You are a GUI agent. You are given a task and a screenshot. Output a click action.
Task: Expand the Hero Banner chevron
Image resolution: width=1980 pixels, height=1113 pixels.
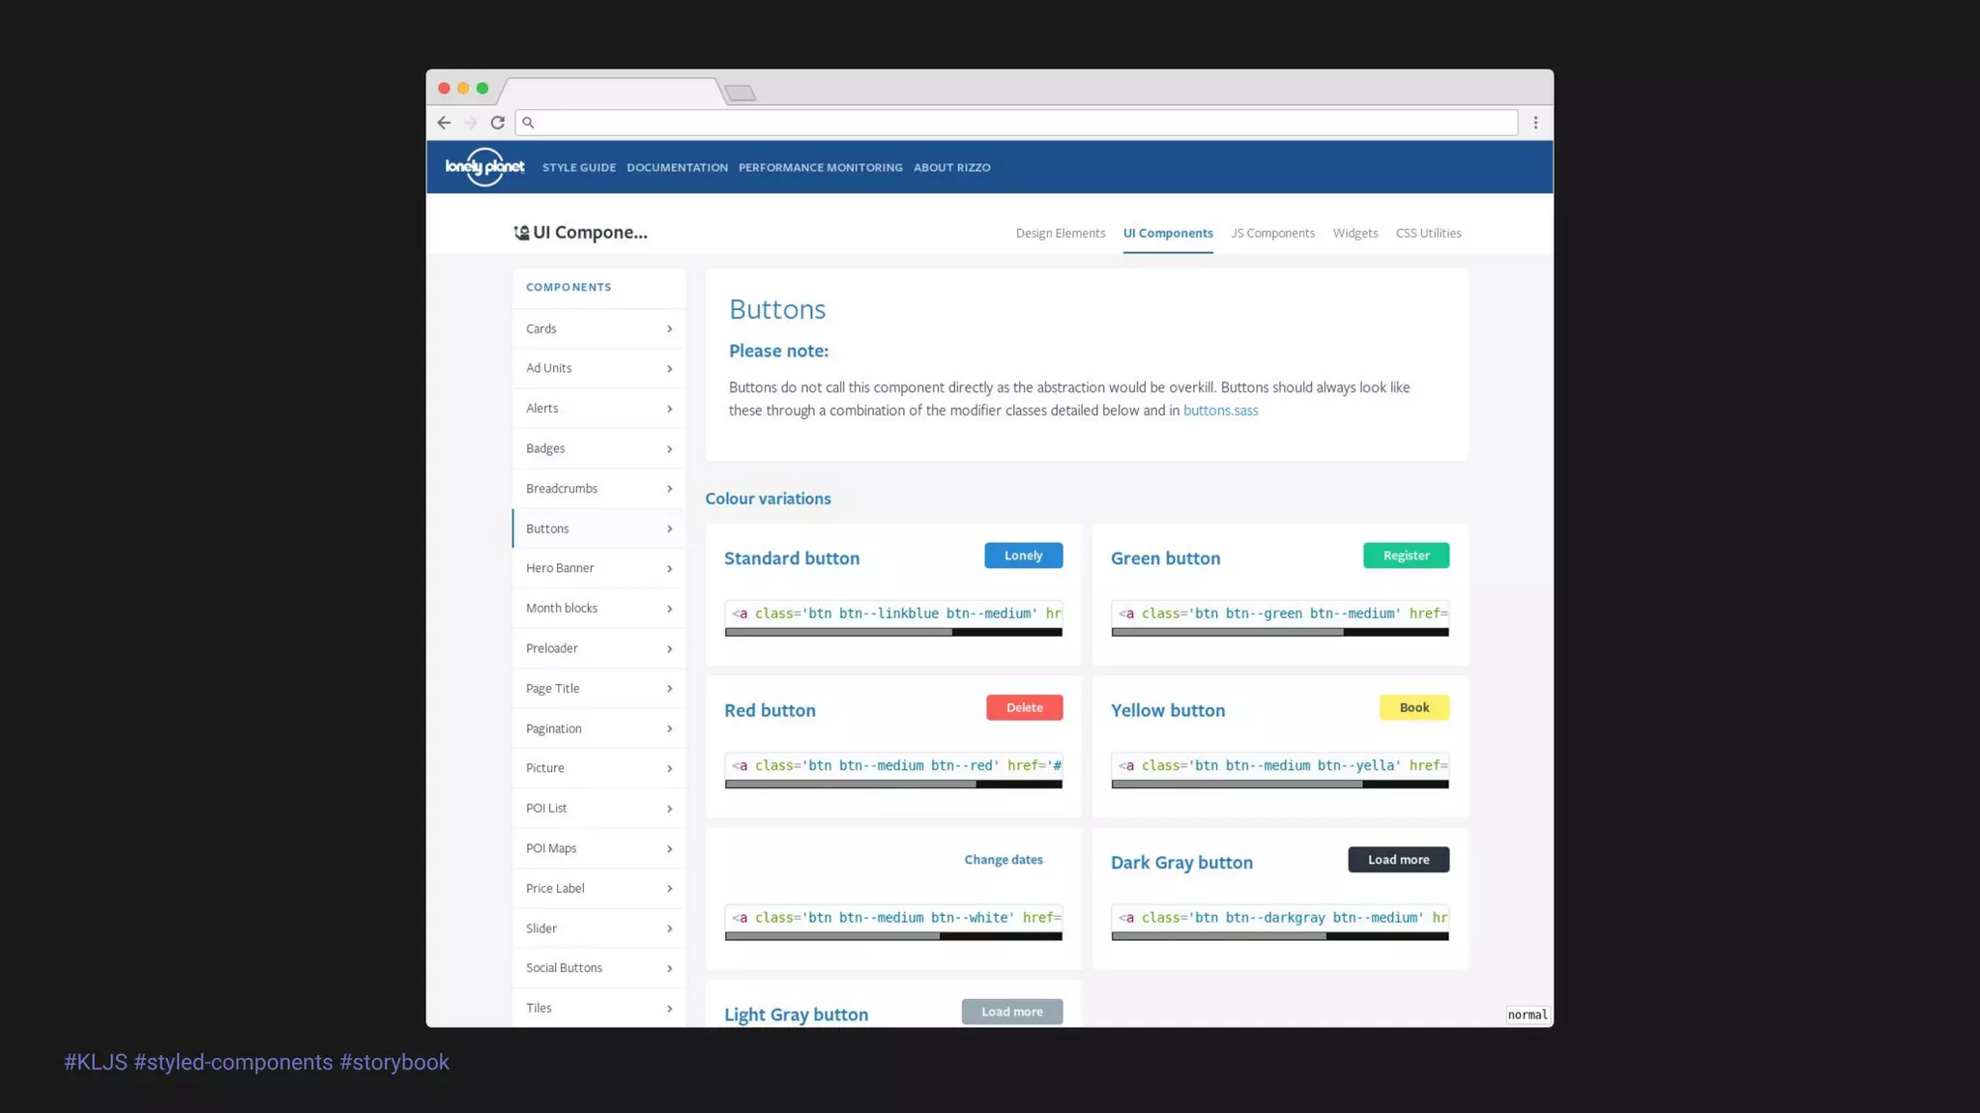pos(669,569)
